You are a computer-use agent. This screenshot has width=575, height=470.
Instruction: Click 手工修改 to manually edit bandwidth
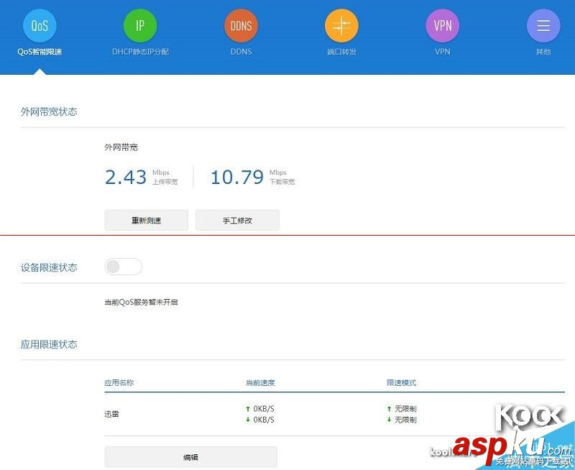click(x=237, y=220)
